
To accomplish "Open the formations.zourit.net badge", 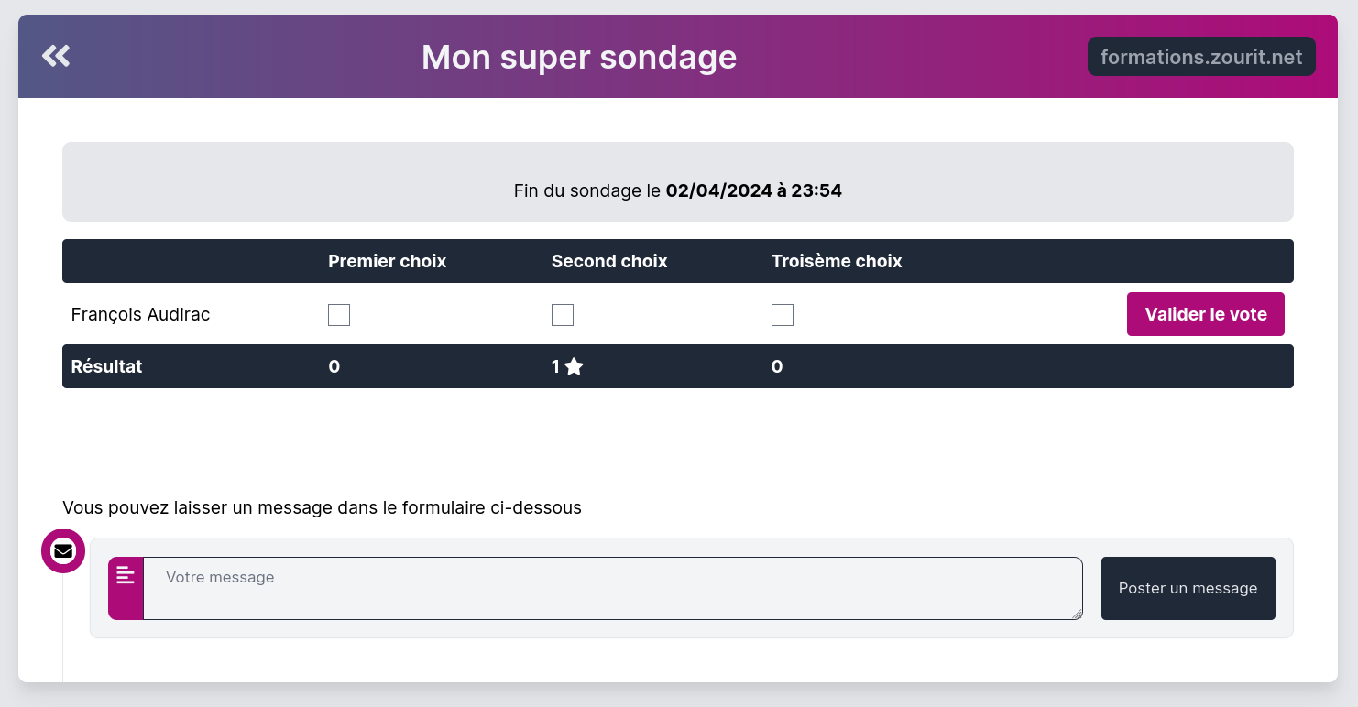I will click(x=1201, y=57).
